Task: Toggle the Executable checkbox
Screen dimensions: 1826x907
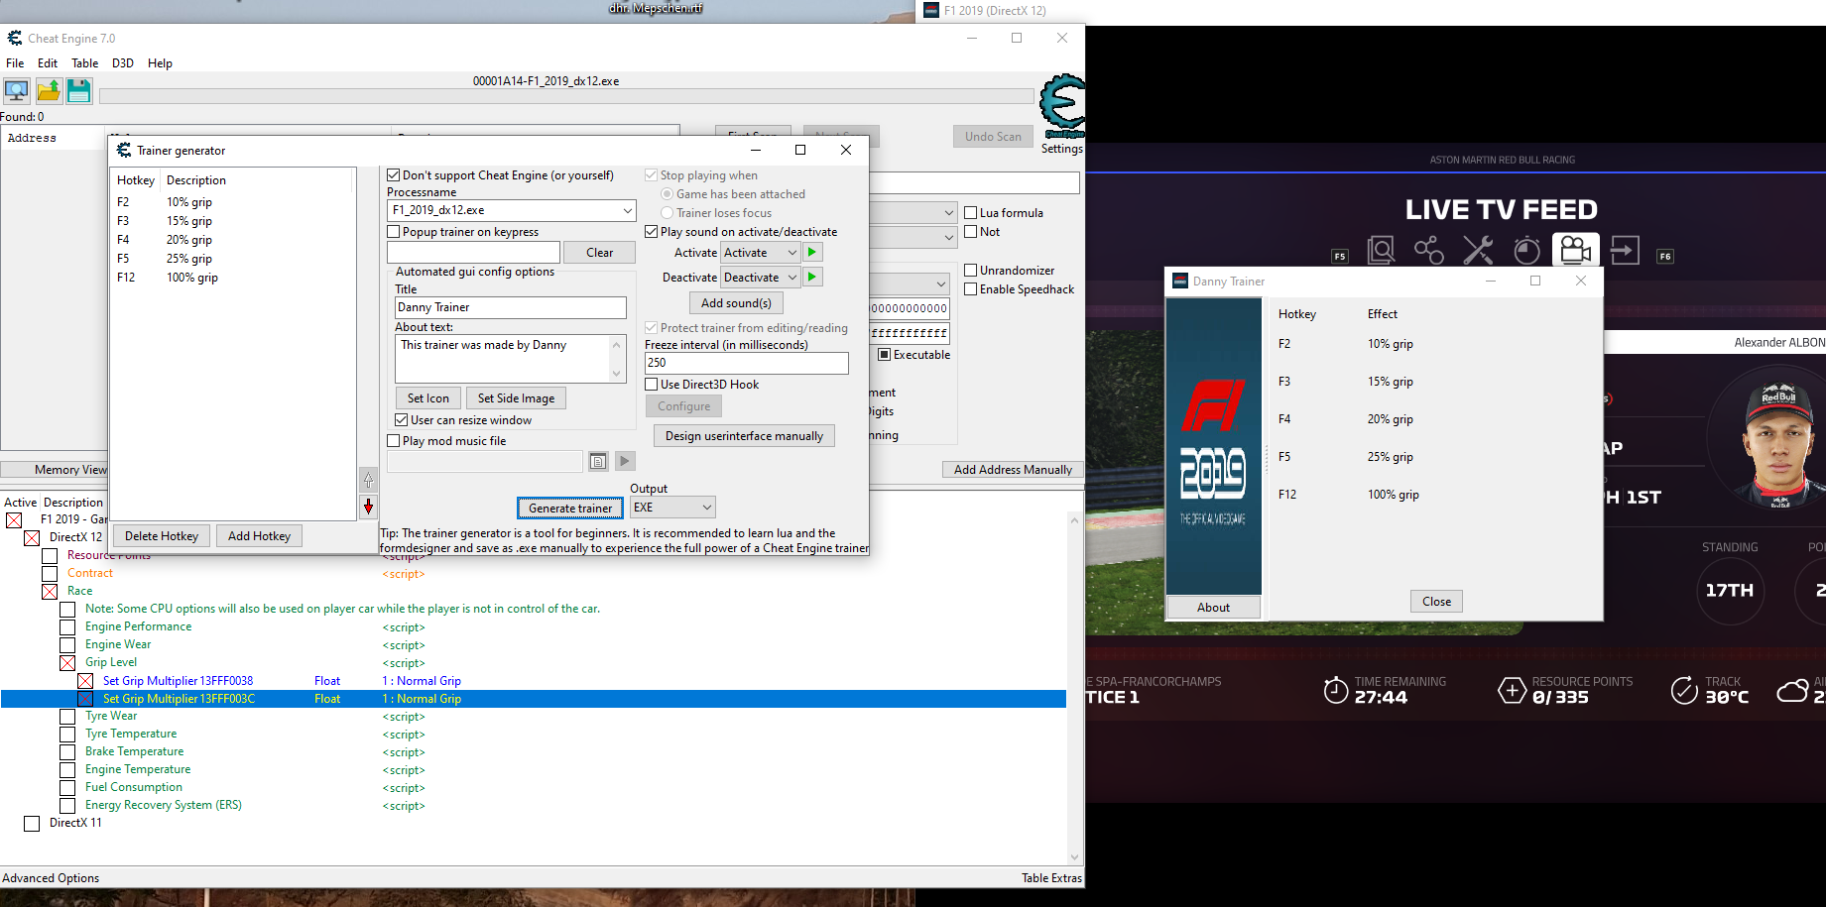Action: (885, 355)
